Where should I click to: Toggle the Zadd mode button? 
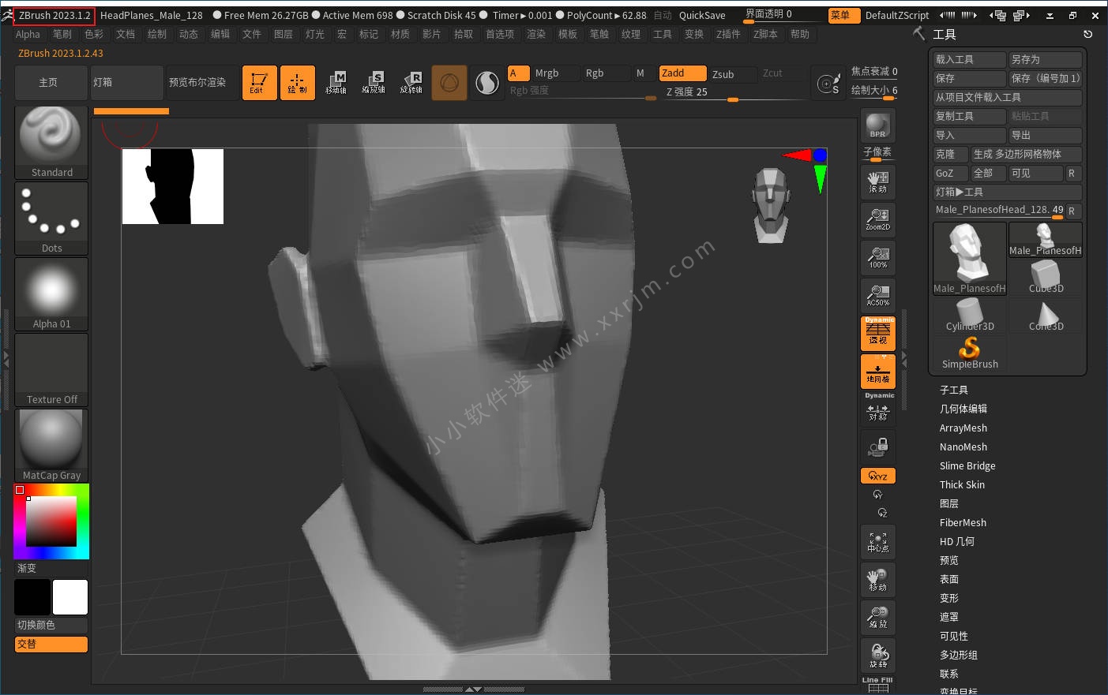tap(682, 73)
